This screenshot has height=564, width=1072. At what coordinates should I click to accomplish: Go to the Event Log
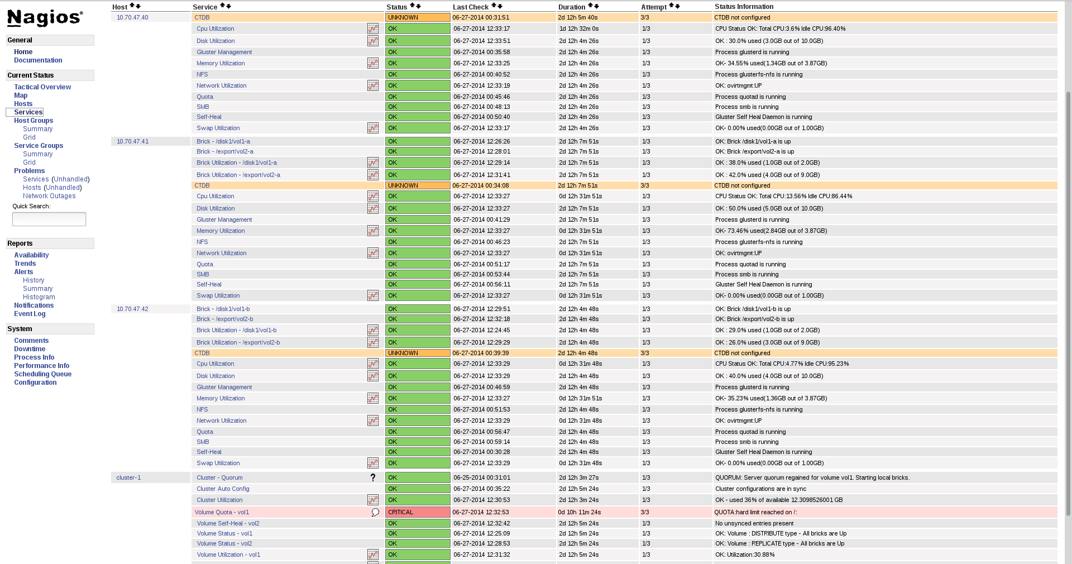pyautogui.click(x=30, y=313)
